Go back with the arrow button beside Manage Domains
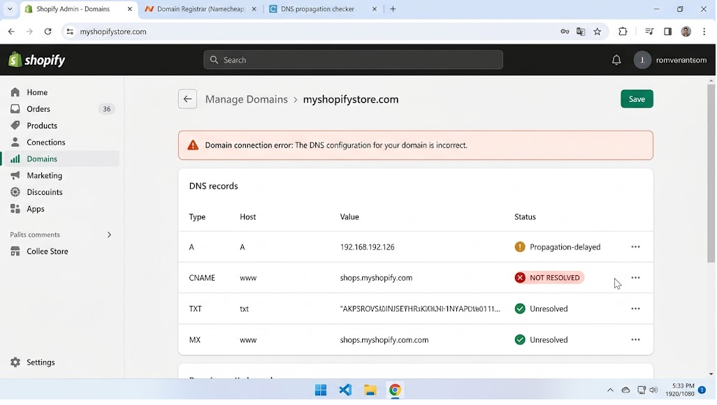This screenshot has height=405, width=717. [187, 98]
